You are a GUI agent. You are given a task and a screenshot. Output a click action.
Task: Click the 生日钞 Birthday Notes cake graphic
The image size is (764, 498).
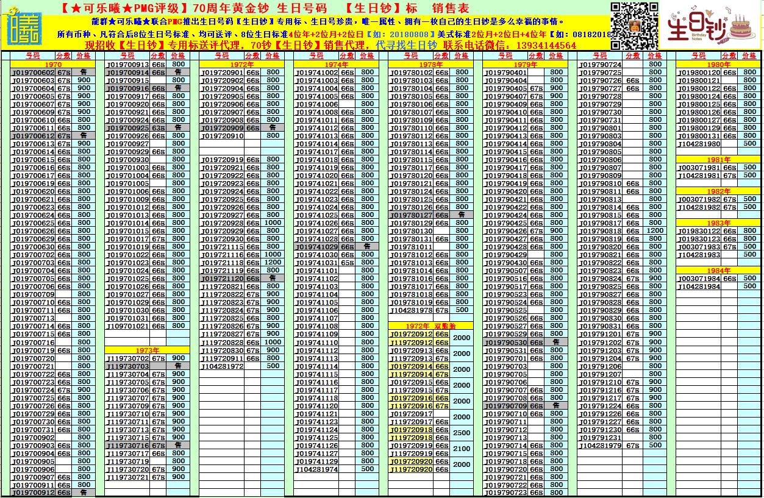coord(711,27)
